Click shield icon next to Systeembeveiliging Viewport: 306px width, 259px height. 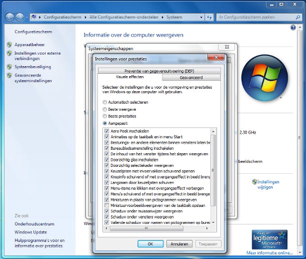point(9,67)
